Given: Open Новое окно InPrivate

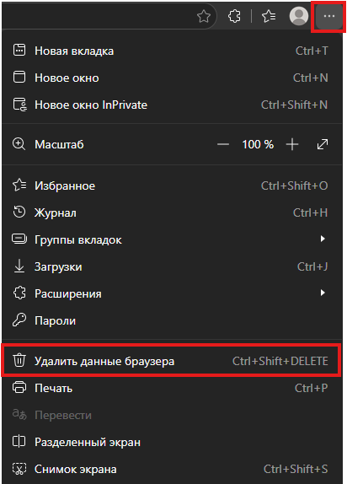Looking at the screenshot, I should coord(172,105).
